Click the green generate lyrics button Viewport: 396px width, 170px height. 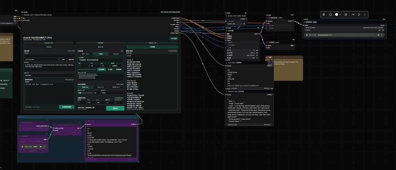(67, 107)
